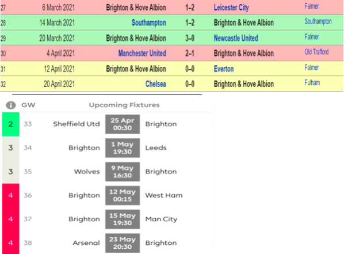The image size is (344, 254).
Task: Click the 12 May 00:15 kickoff box
Action: [x=123, y=195]
